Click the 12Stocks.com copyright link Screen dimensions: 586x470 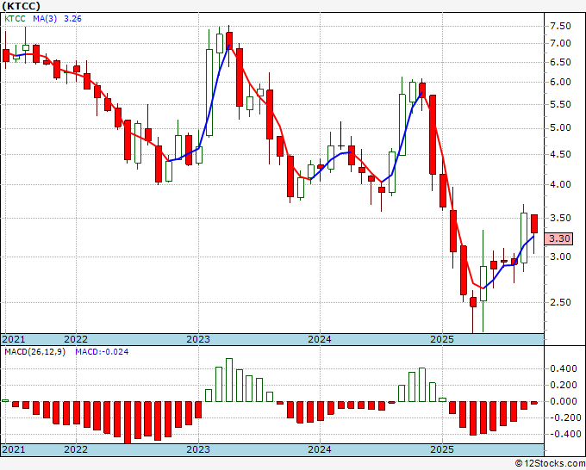point(550,463)
